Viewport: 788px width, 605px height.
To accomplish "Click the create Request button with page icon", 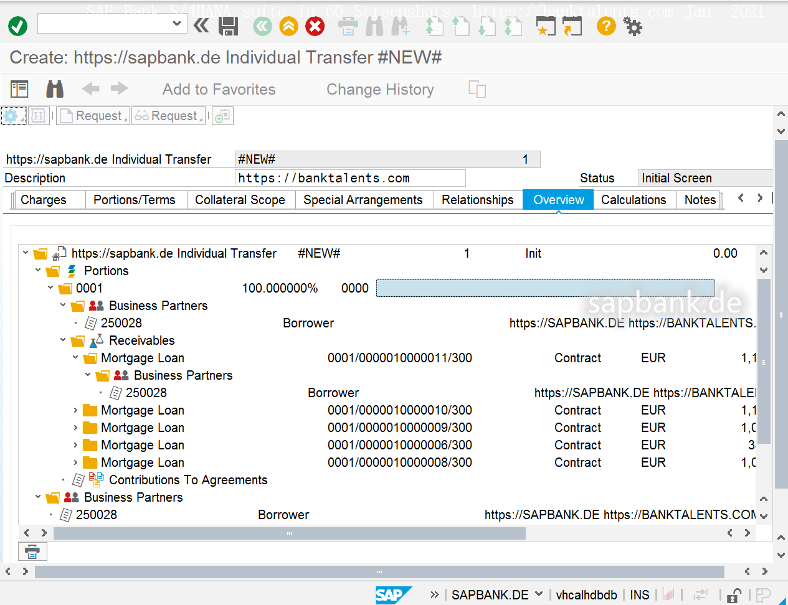I will (93, 116).
